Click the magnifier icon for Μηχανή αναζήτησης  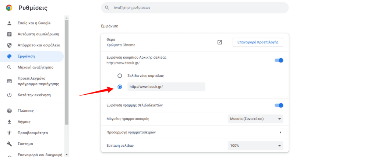[x=10, y=67]
